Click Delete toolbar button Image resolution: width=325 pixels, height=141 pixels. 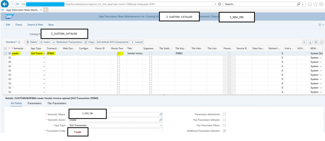point(32,42)
